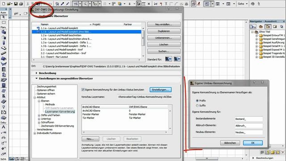This screenshot has height=161, width=286.
Task: Select the Marquee tool in the toolbox
Action: [4, 22]
